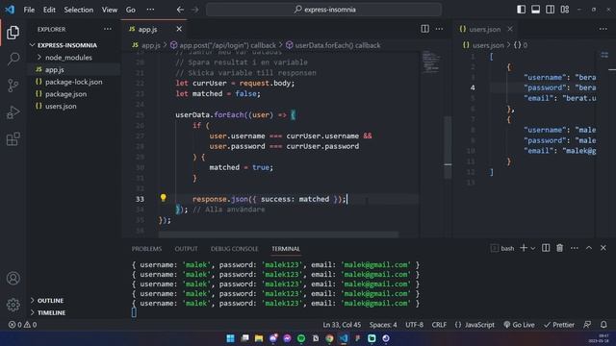Change CRLF end of line sequence
This screenshot has height=346, width=616.
[439, 325]
